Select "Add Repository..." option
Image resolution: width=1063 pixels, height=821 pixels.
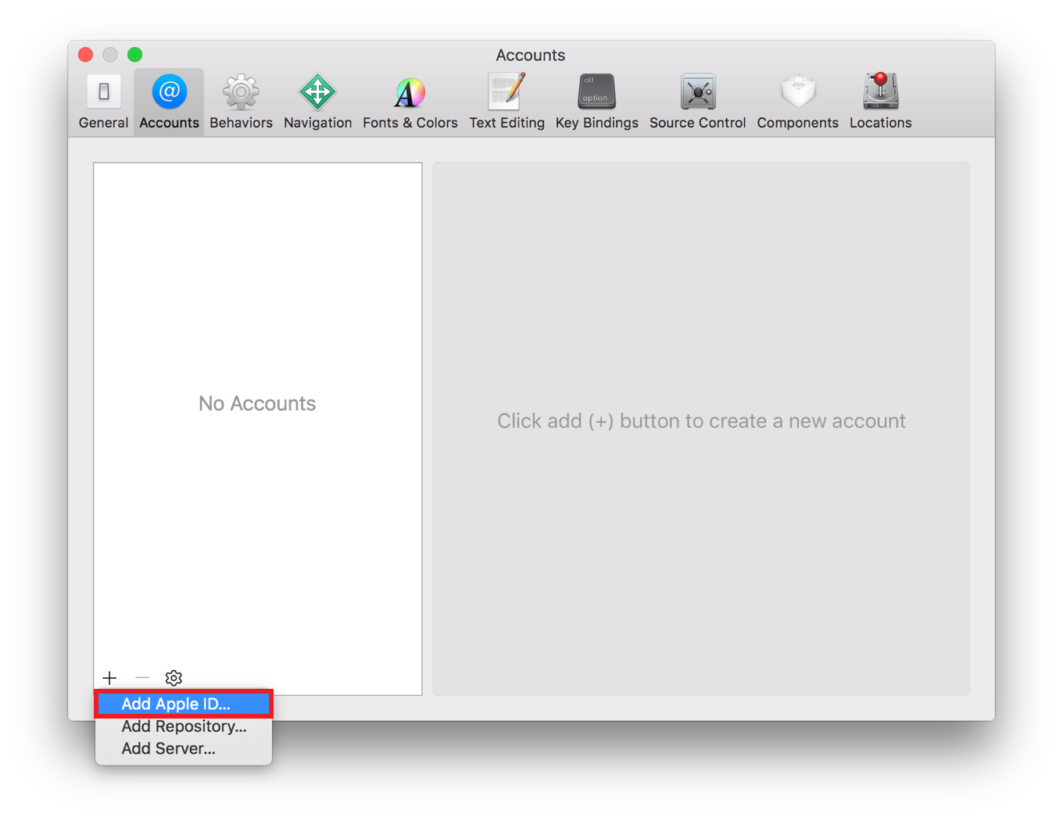[x=184, y=726]
